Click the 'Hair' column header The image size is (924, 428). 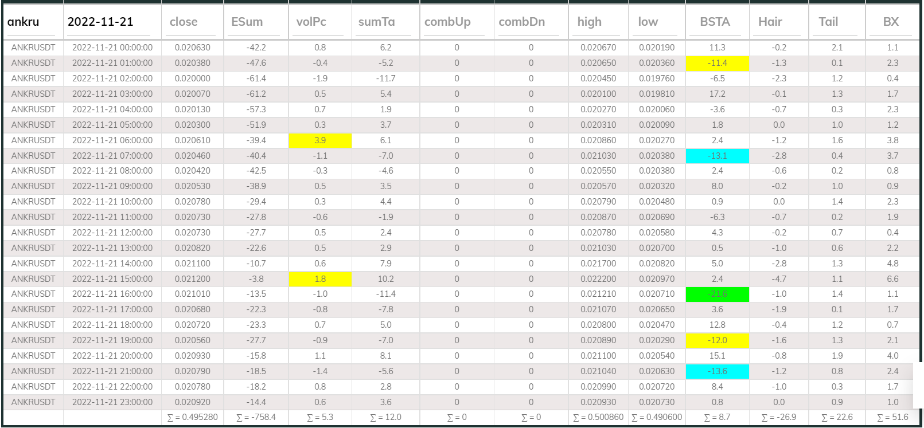pos(770,22)
